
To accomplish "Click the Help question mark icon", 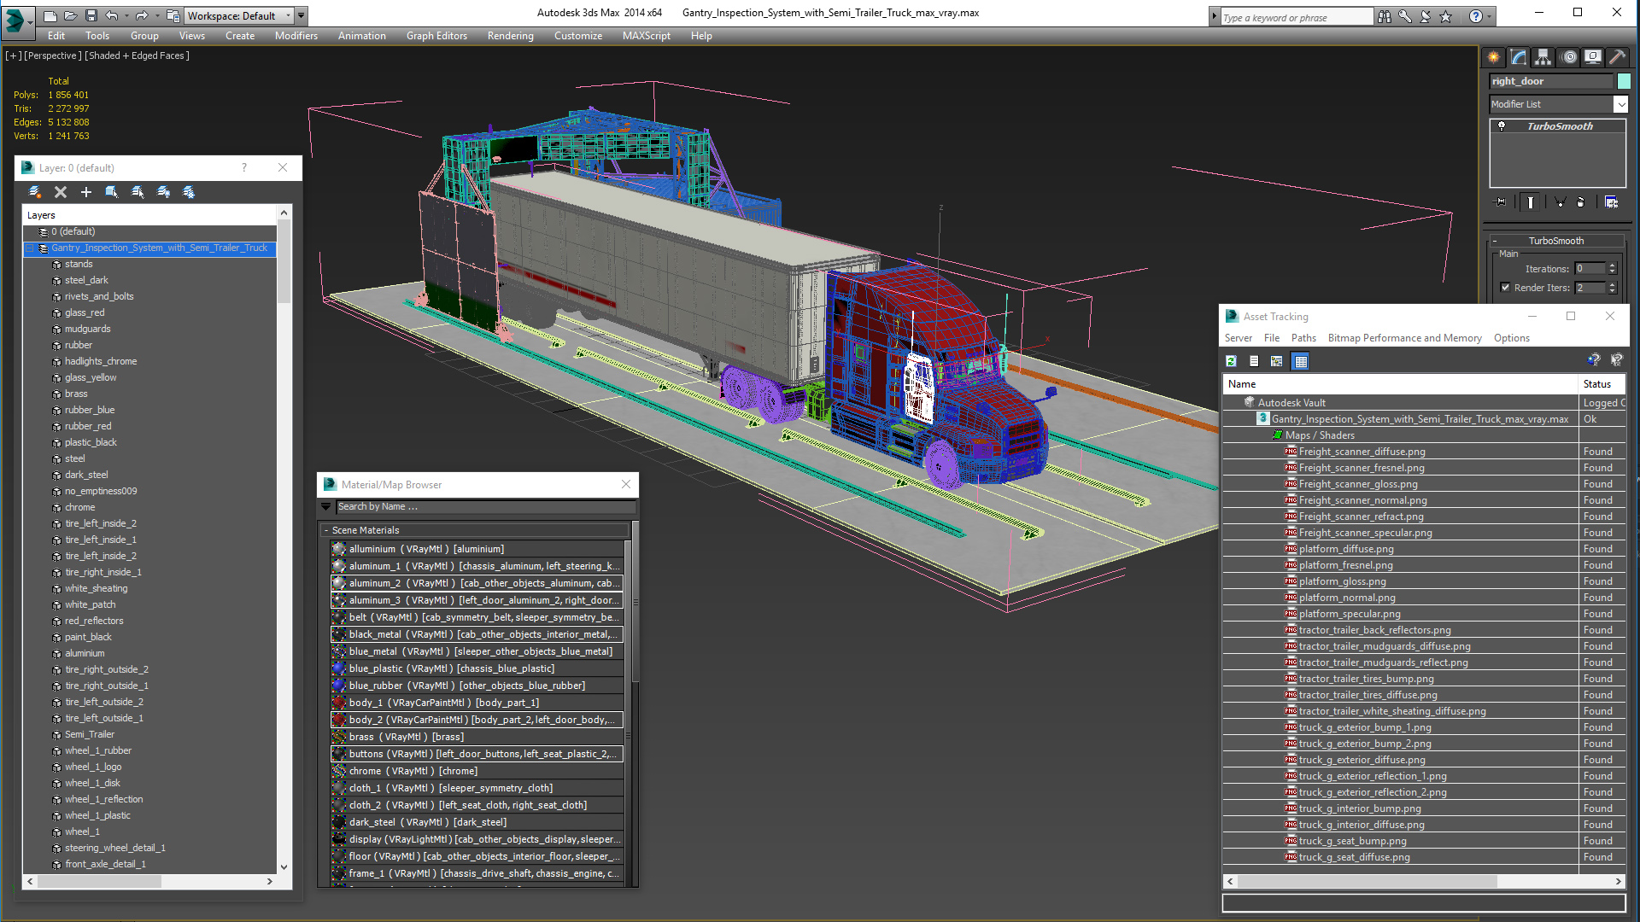I will (x=1475, y=16).
